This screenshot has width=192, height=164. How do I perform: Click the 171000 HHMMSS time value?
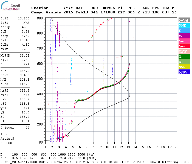pos(108,12)
